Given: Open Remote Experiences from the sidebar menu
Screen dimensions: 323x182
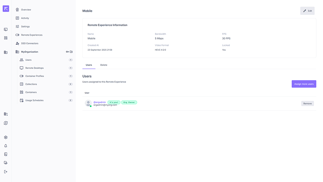Looking at the screenshot, I should (x=32, y=35).
